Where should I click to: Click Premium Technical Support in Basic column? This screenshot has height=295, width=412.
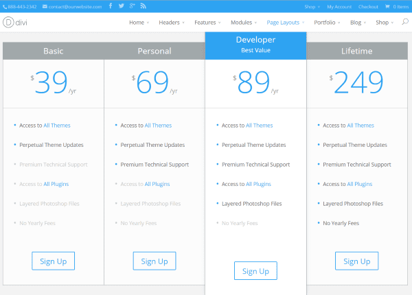54,165
